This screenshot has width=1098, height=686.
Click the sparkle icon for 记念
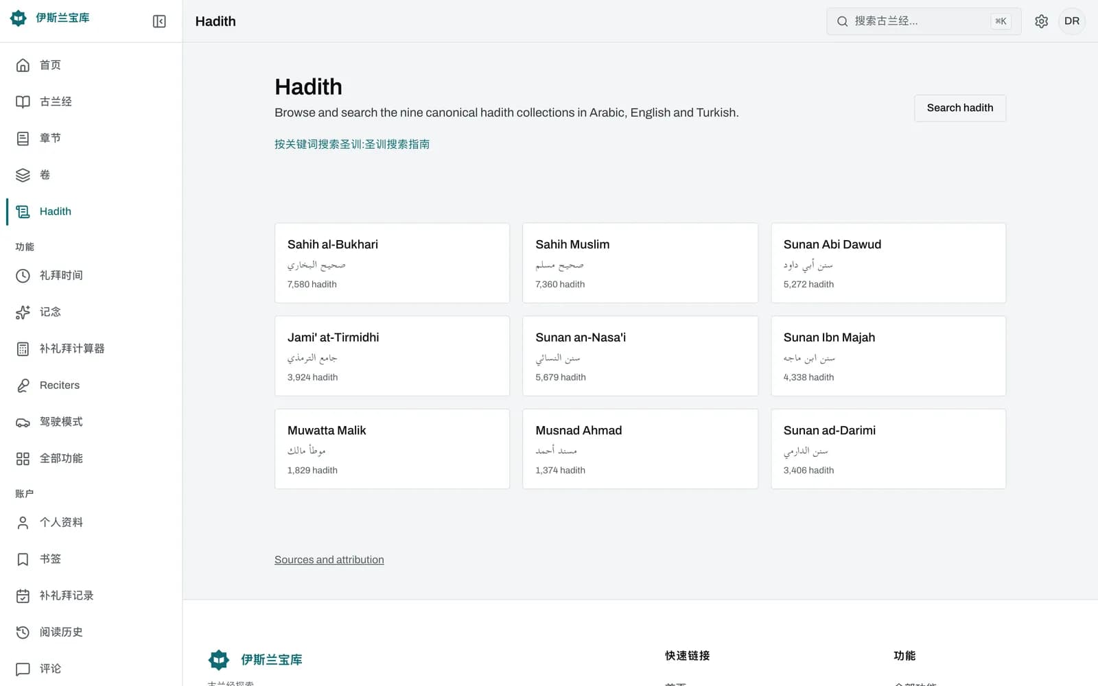point(23,312)
